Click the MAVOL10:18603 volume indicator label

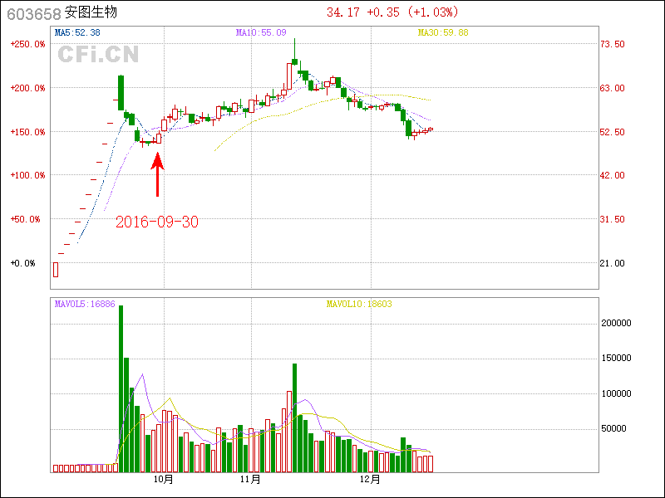[x=359, y=304]
